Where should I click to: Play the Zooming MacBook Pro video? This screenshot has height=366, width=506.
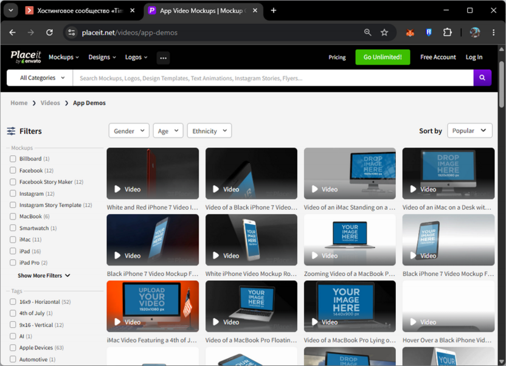click(x=350, y=240)
